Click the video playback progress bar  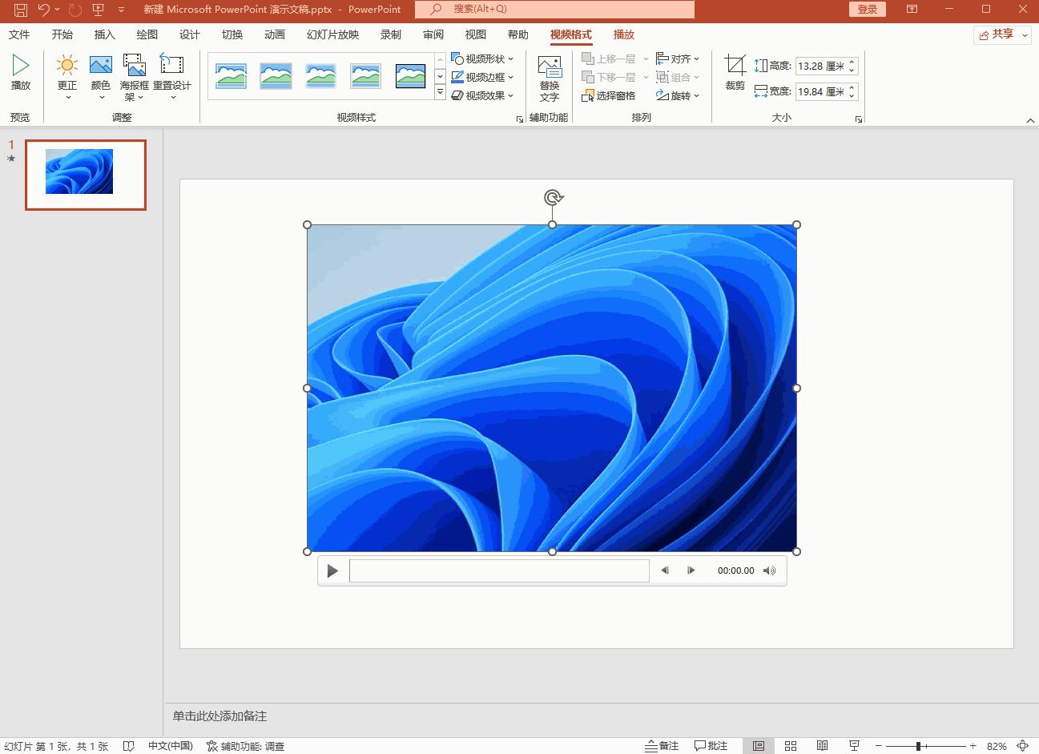pos(499,571)
